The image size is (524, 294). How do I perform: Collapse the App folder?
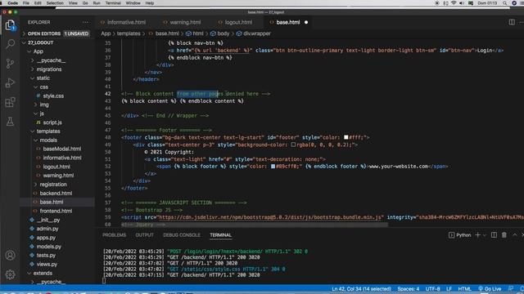point(38,51)
